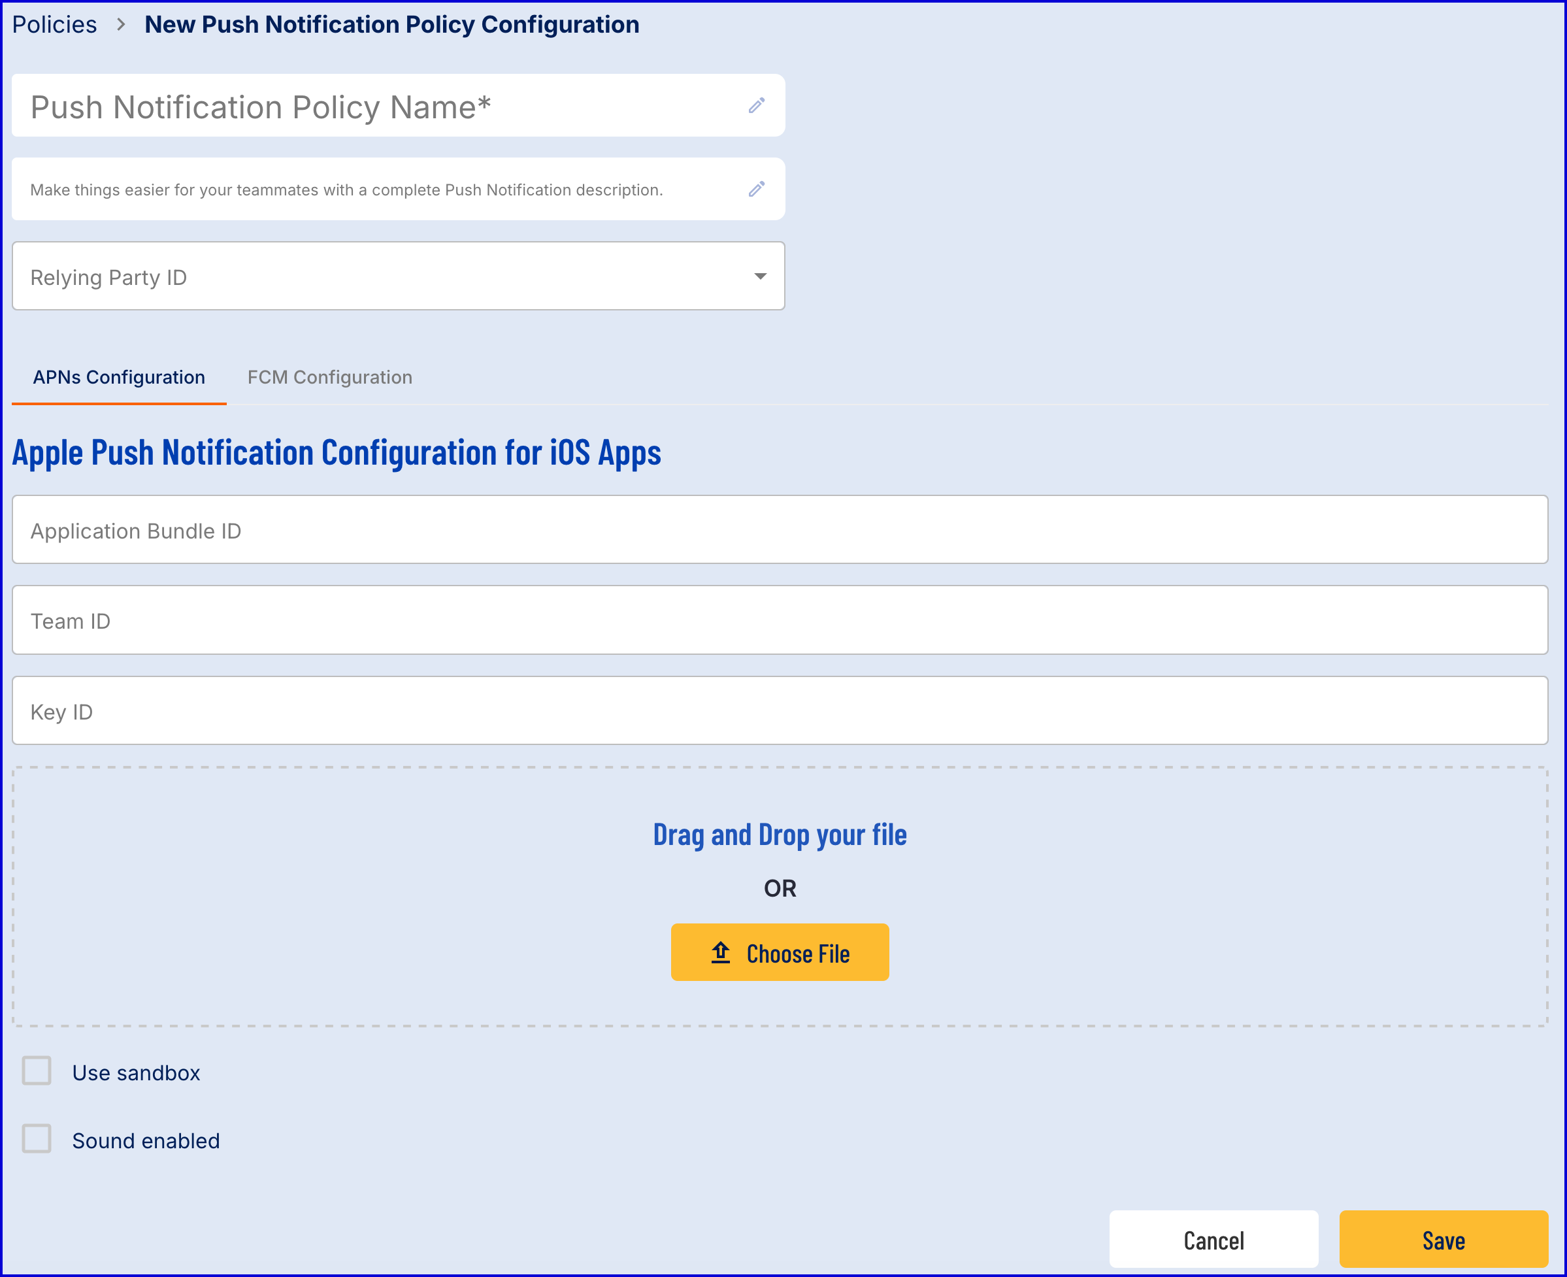
Task: Select the APNs Configuration tab
Action: (x=119, y=377)
